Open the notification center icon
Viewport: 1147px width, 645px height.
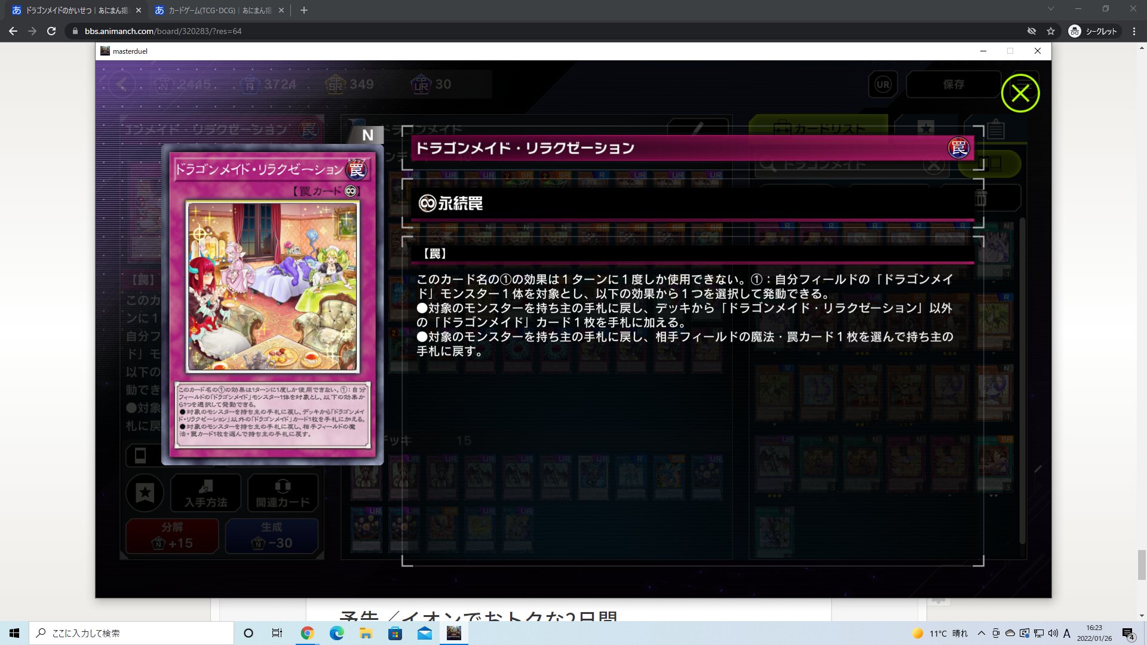[x=1128, y=634]
